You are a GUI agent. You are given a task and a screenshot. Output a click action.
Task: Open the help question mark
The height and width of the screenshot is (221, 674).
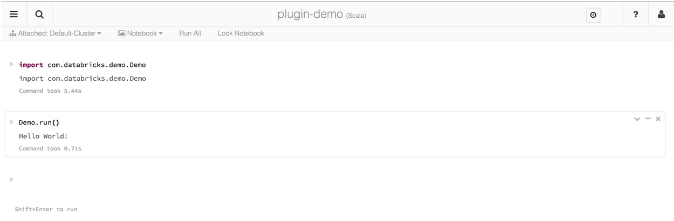pos(636,15)
